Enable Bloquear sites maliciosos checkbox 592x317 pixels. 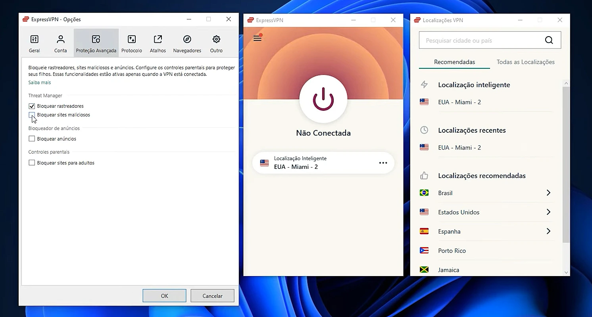pos(32,115)
